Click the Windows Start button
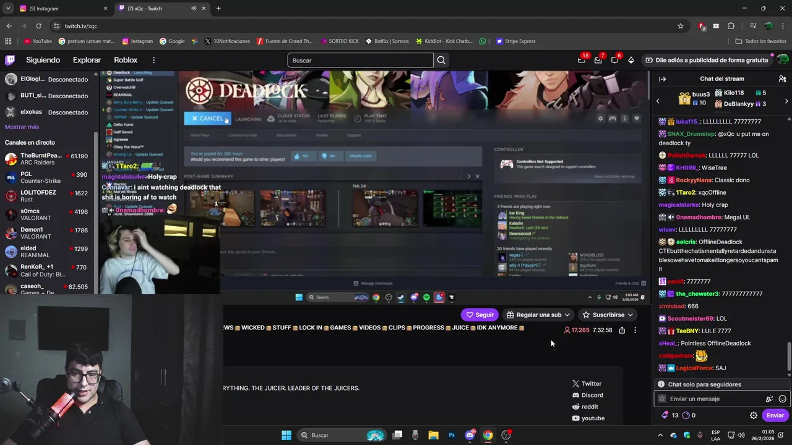 286,435
